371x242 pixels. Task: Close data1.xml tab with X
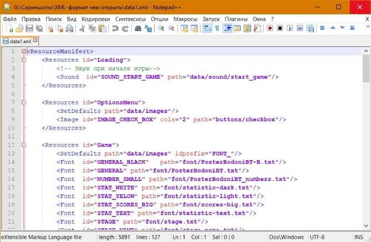pos(35,40)
